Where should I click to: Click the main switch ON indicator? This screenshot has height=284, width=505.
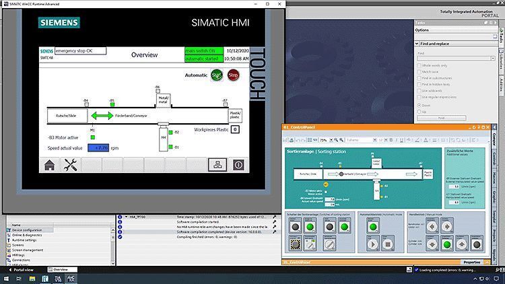click(204, 51)
